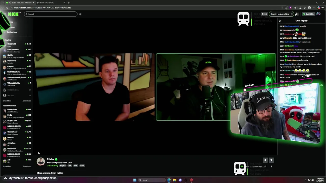Image resolution: width=326 pixels, height=183 pixels.
Task: Open Odablock recommended channel
Action: tap(17, 149)
